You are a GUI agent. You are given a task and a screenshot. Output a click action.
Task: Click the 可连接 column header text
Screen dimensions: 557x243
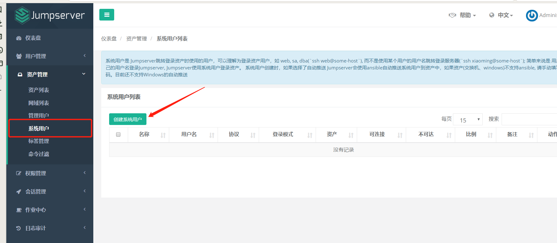click(377, 134)
